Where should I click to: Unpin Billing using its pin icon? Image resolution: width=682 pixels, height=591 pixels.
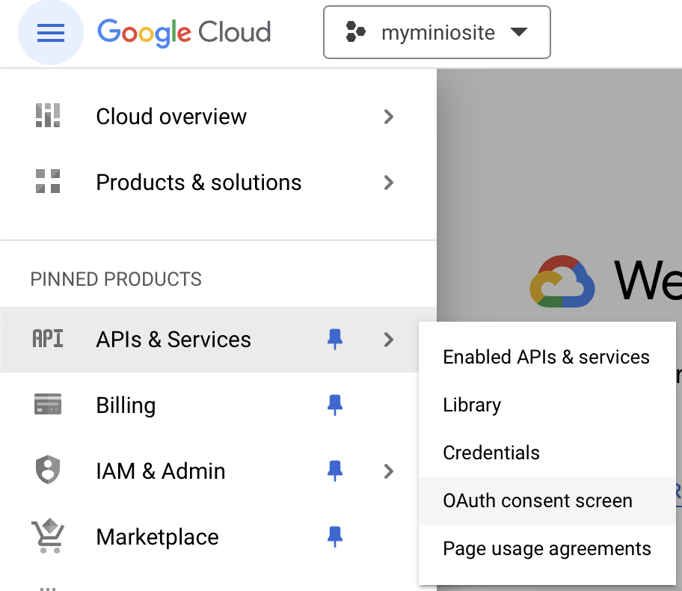click(x=335, y=405)
